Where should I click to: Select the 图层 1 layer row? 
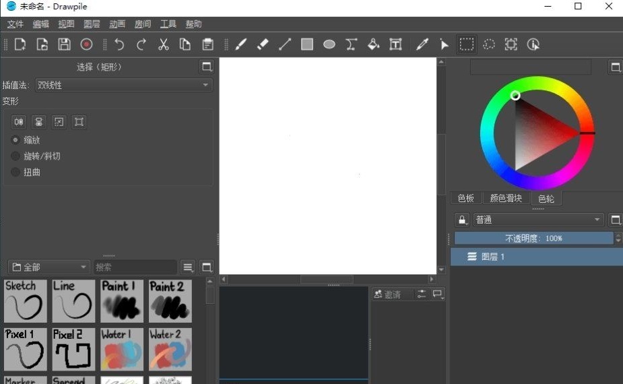[536, 257]
